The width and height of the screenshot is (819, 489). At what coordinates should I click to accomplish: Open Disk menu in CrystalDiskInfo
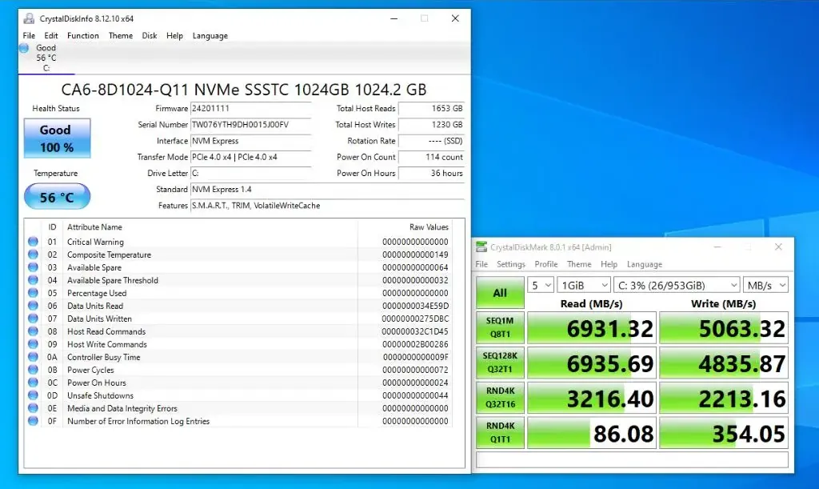[x=150, y=35]
